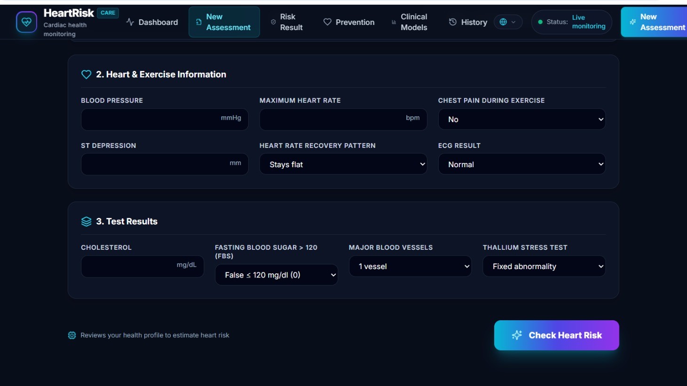Click the Prevention heart icon
The height and width of the screenshot is (386, 687).
pyautogui.click(x=328, y=22)
